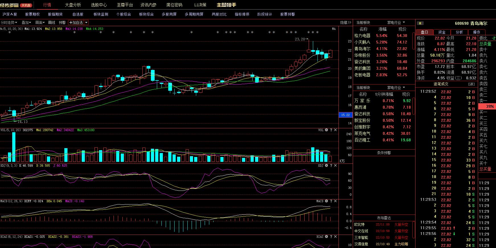This screenshot has width=496, height=248.
Task: Select 个股综合 submenu
Action: point(124,14)
